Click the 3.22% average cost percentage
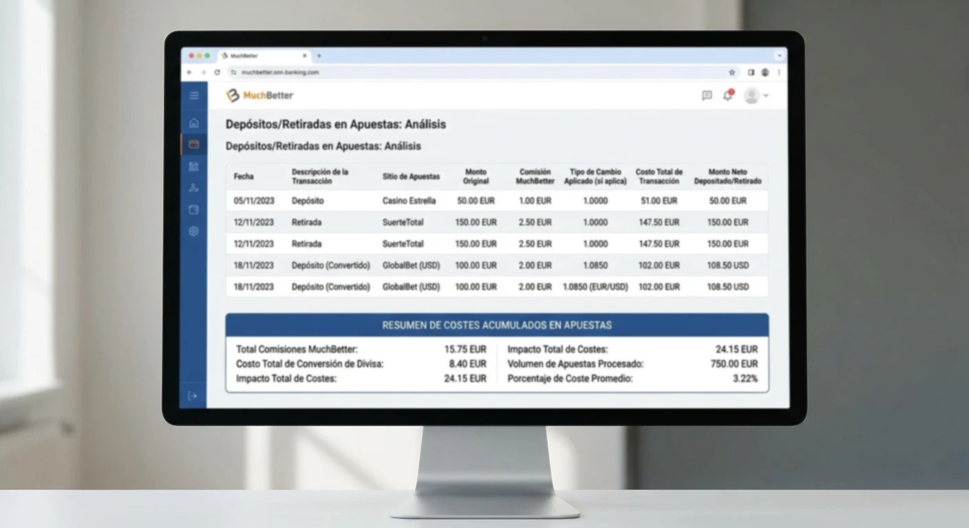This screenshot has width=969, height=528. pyautogui.click(x=745, y=378)
